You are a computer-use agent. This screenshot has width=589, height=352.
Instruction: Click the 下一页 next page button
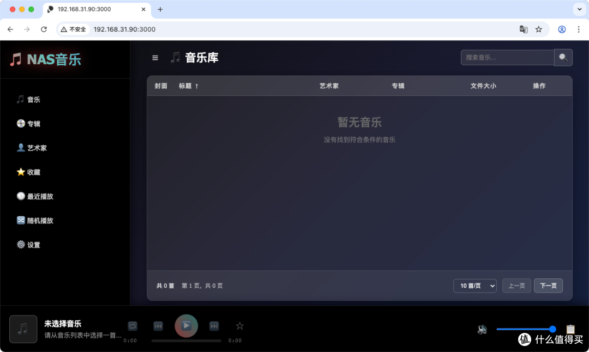point(549,286)
